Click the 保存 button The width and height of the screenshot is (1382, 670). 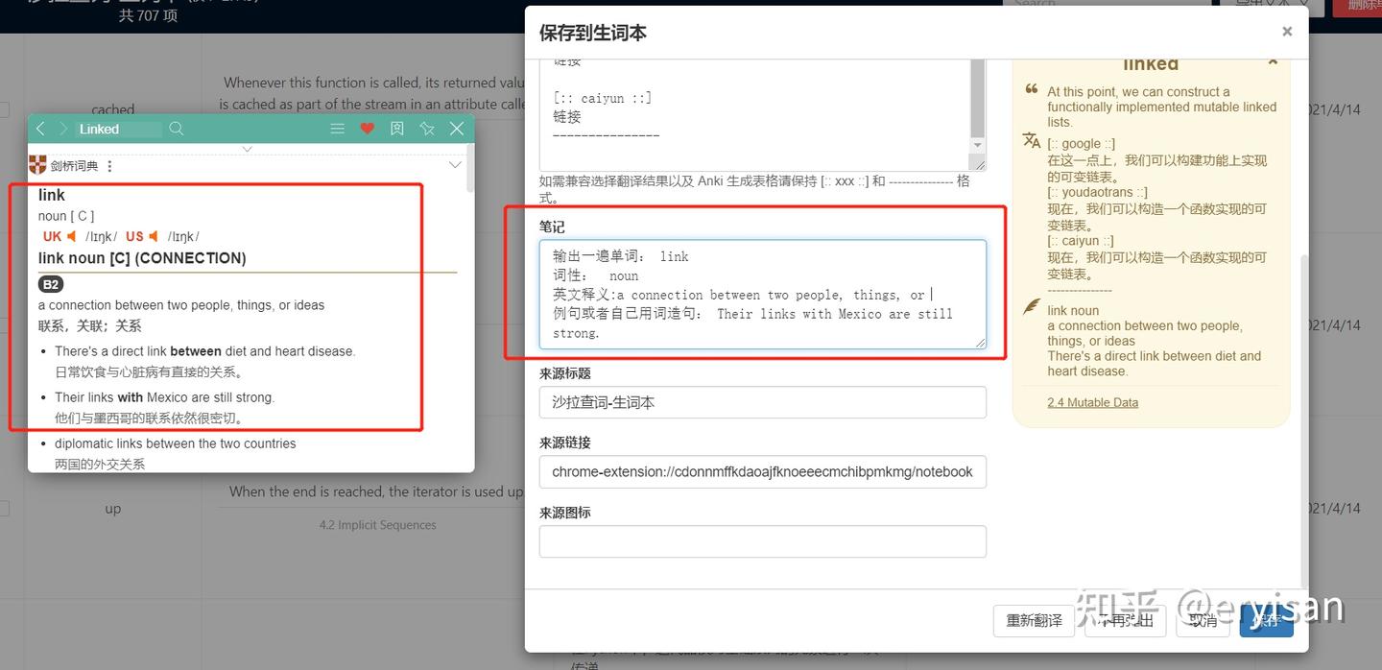click(1266, 621)
